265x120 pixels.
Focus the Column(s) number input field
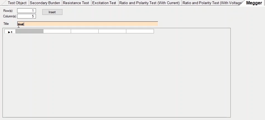click(27, 16)
